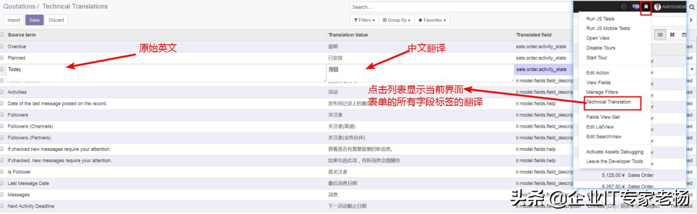Check the Last Message Date row checkbox
Screen dimensions: 697x214
[2, 183]
